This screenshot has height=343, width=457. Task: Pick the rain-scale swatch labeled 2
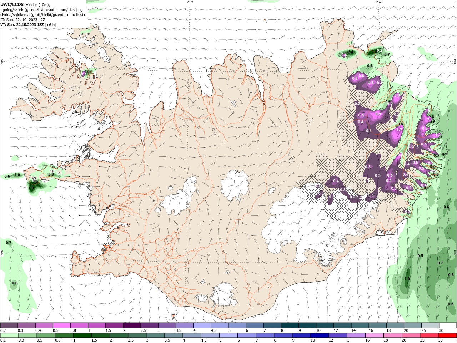[x=119, y=335]
